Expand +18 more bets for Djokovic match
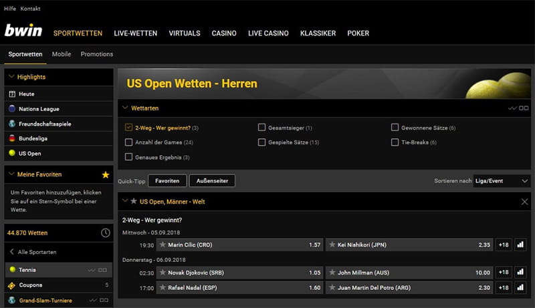This screenshot has width=535, height=308. click(x=504, y=272)
